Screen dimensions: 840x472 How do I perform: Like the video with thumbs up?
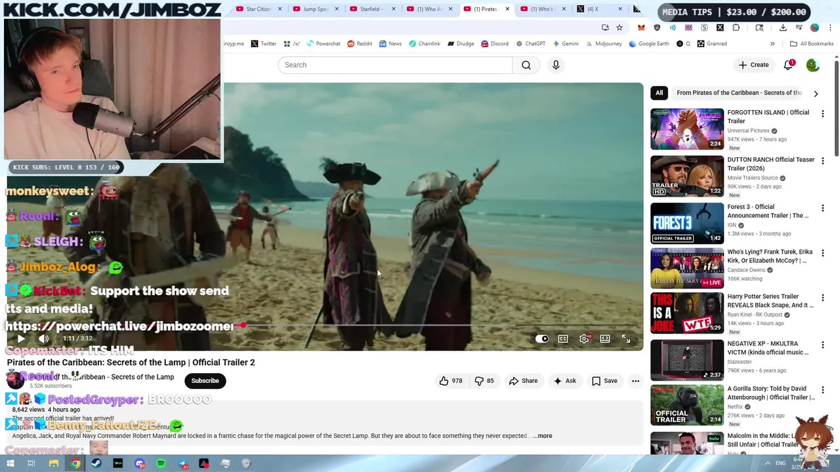point(451,381)
